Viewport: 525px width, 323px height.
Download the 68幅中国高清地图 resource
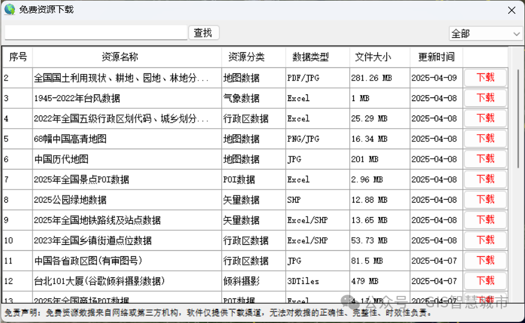tap(485, 139)
